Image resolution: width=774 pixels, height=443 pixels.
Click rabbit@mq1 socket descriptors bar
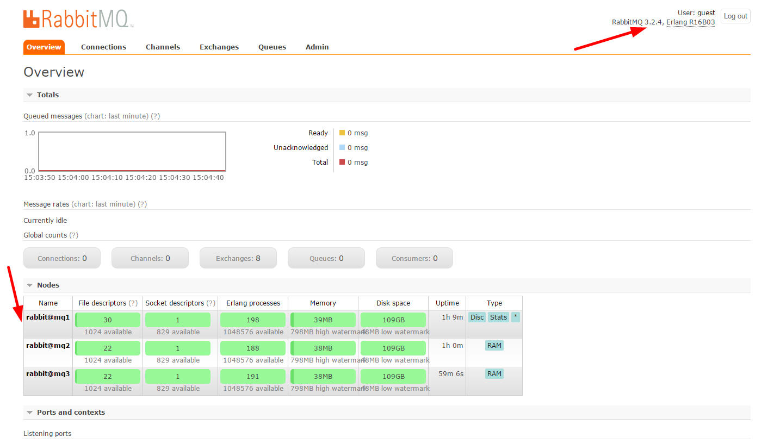(178, 320)
